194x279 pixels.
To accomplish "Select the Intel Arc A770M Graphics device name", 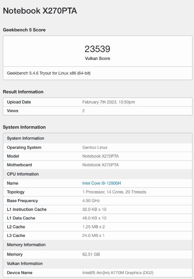I will 118,273.
